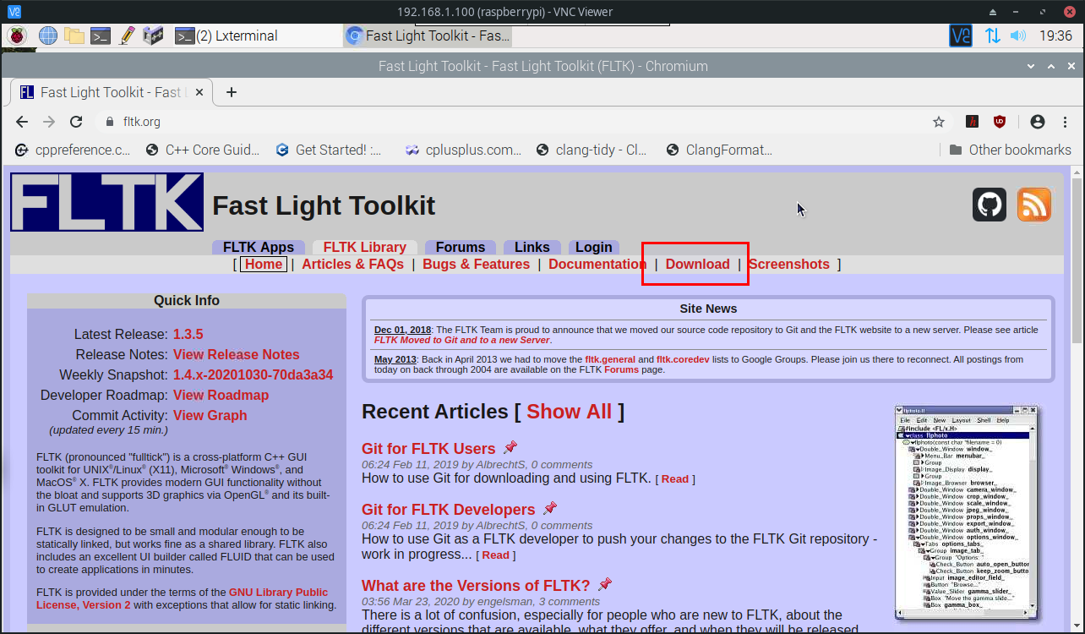1085x634 pixels.
Task: Click the FLUID screenshot thumbnail
Action: click(968, 512)
